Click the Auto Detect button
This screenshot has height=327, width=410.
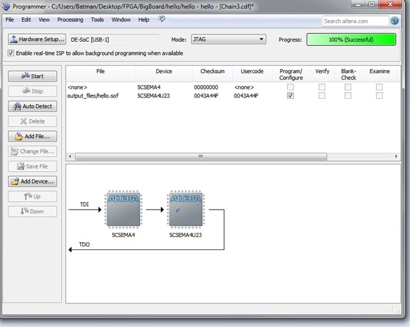[x=32, y=106]
